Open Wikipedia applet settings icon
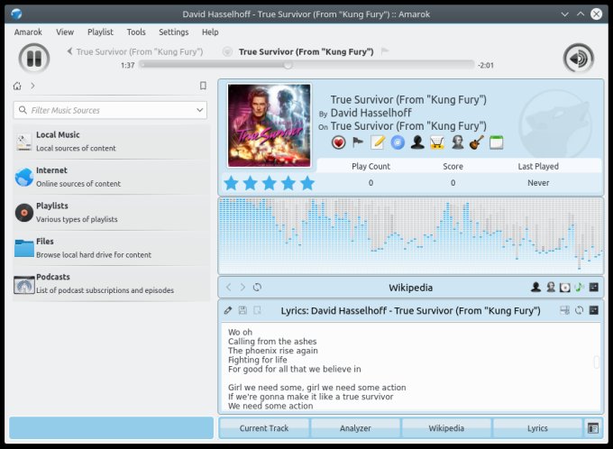 593,287
